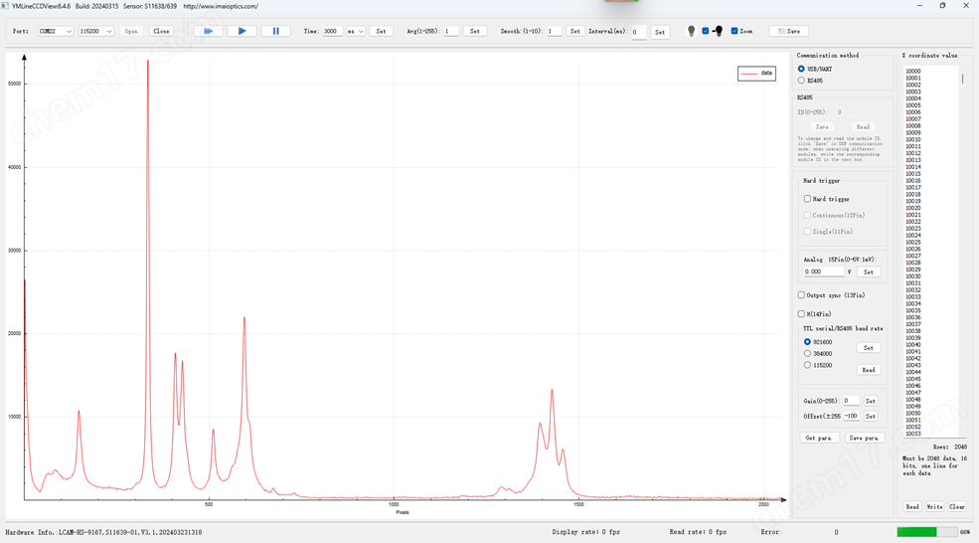Click the fast-forward continuous acquisition icon
Image resolution: width=979 pixels, height=543 pixels.
pyautogui.click(x=208, y=31)
